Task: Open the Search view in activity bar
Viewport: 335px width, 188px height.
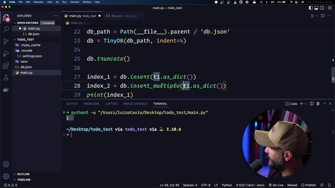Action: pyautogui.click(x=6, y=29)
